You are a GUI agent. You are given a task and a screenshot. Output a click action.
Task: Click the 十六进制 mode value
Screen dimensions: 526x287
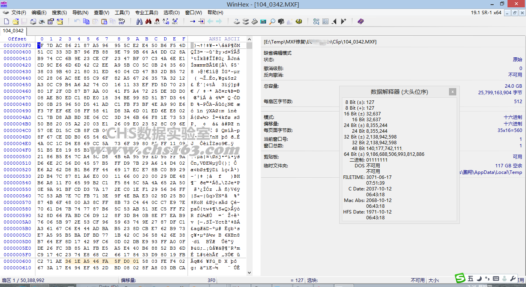513,117
